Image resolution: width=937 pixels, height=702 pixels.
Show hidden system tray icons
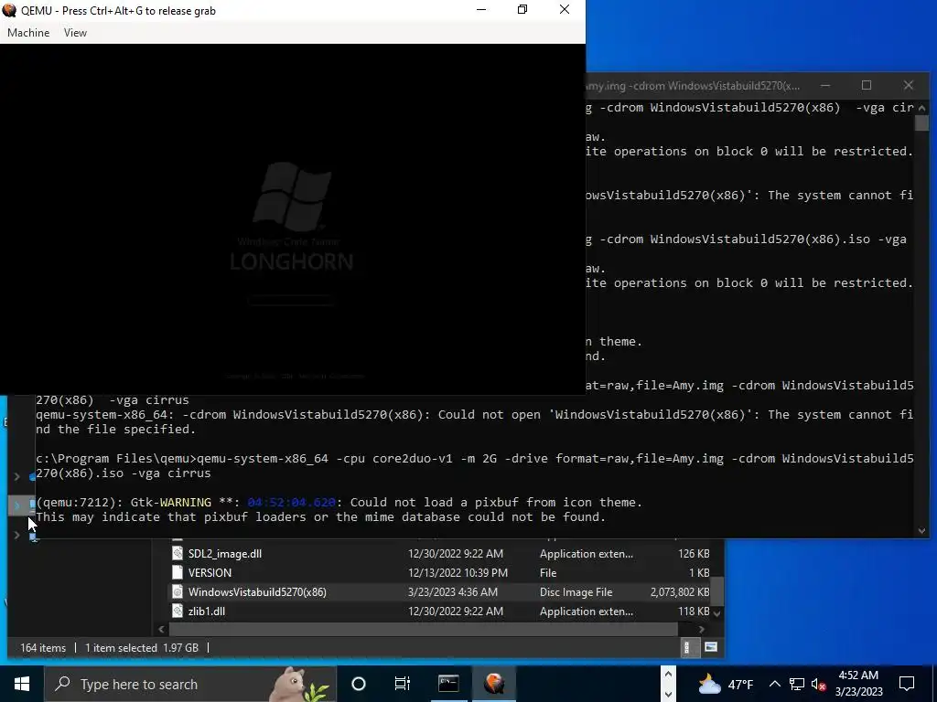tap(774, 684)
